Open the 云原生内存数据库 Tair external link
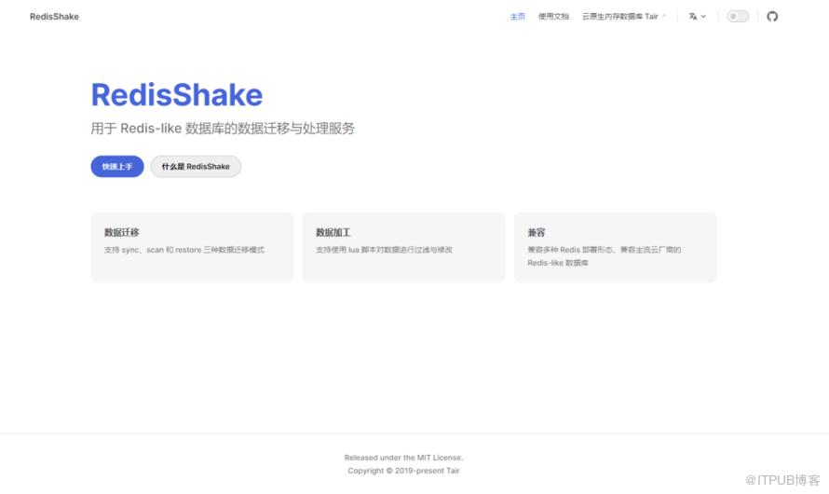829x494 pixels. click(623, 17)
